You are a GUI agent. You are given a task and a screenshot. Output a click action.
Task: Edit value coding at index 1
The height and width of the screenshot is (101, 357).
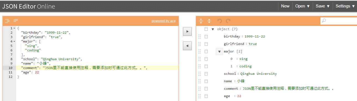[x=245, y=66]
